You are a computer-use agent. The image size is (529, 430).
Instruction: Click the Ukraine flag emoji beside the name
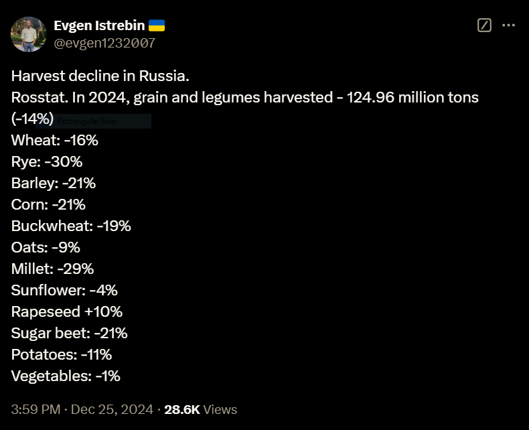[x=157, y=25]
